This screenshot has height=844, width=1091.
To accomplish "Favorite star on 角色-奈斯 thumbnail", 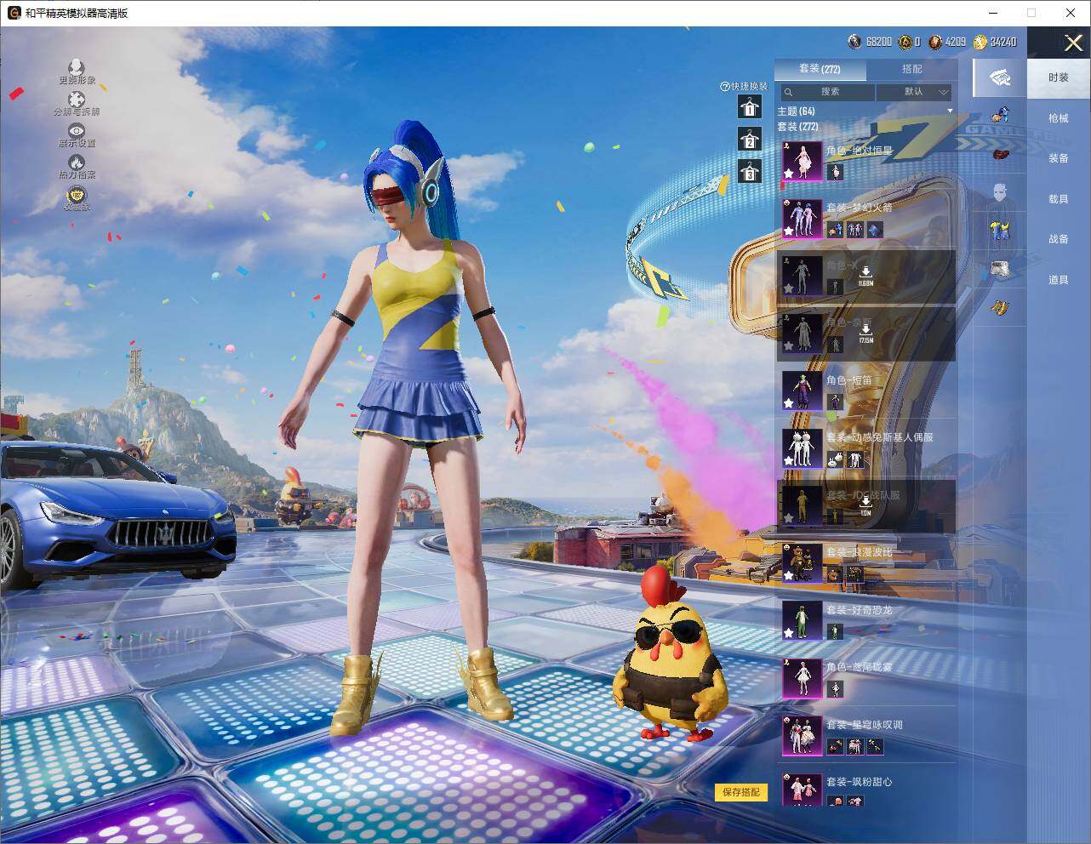I will [x=789, y=346].
